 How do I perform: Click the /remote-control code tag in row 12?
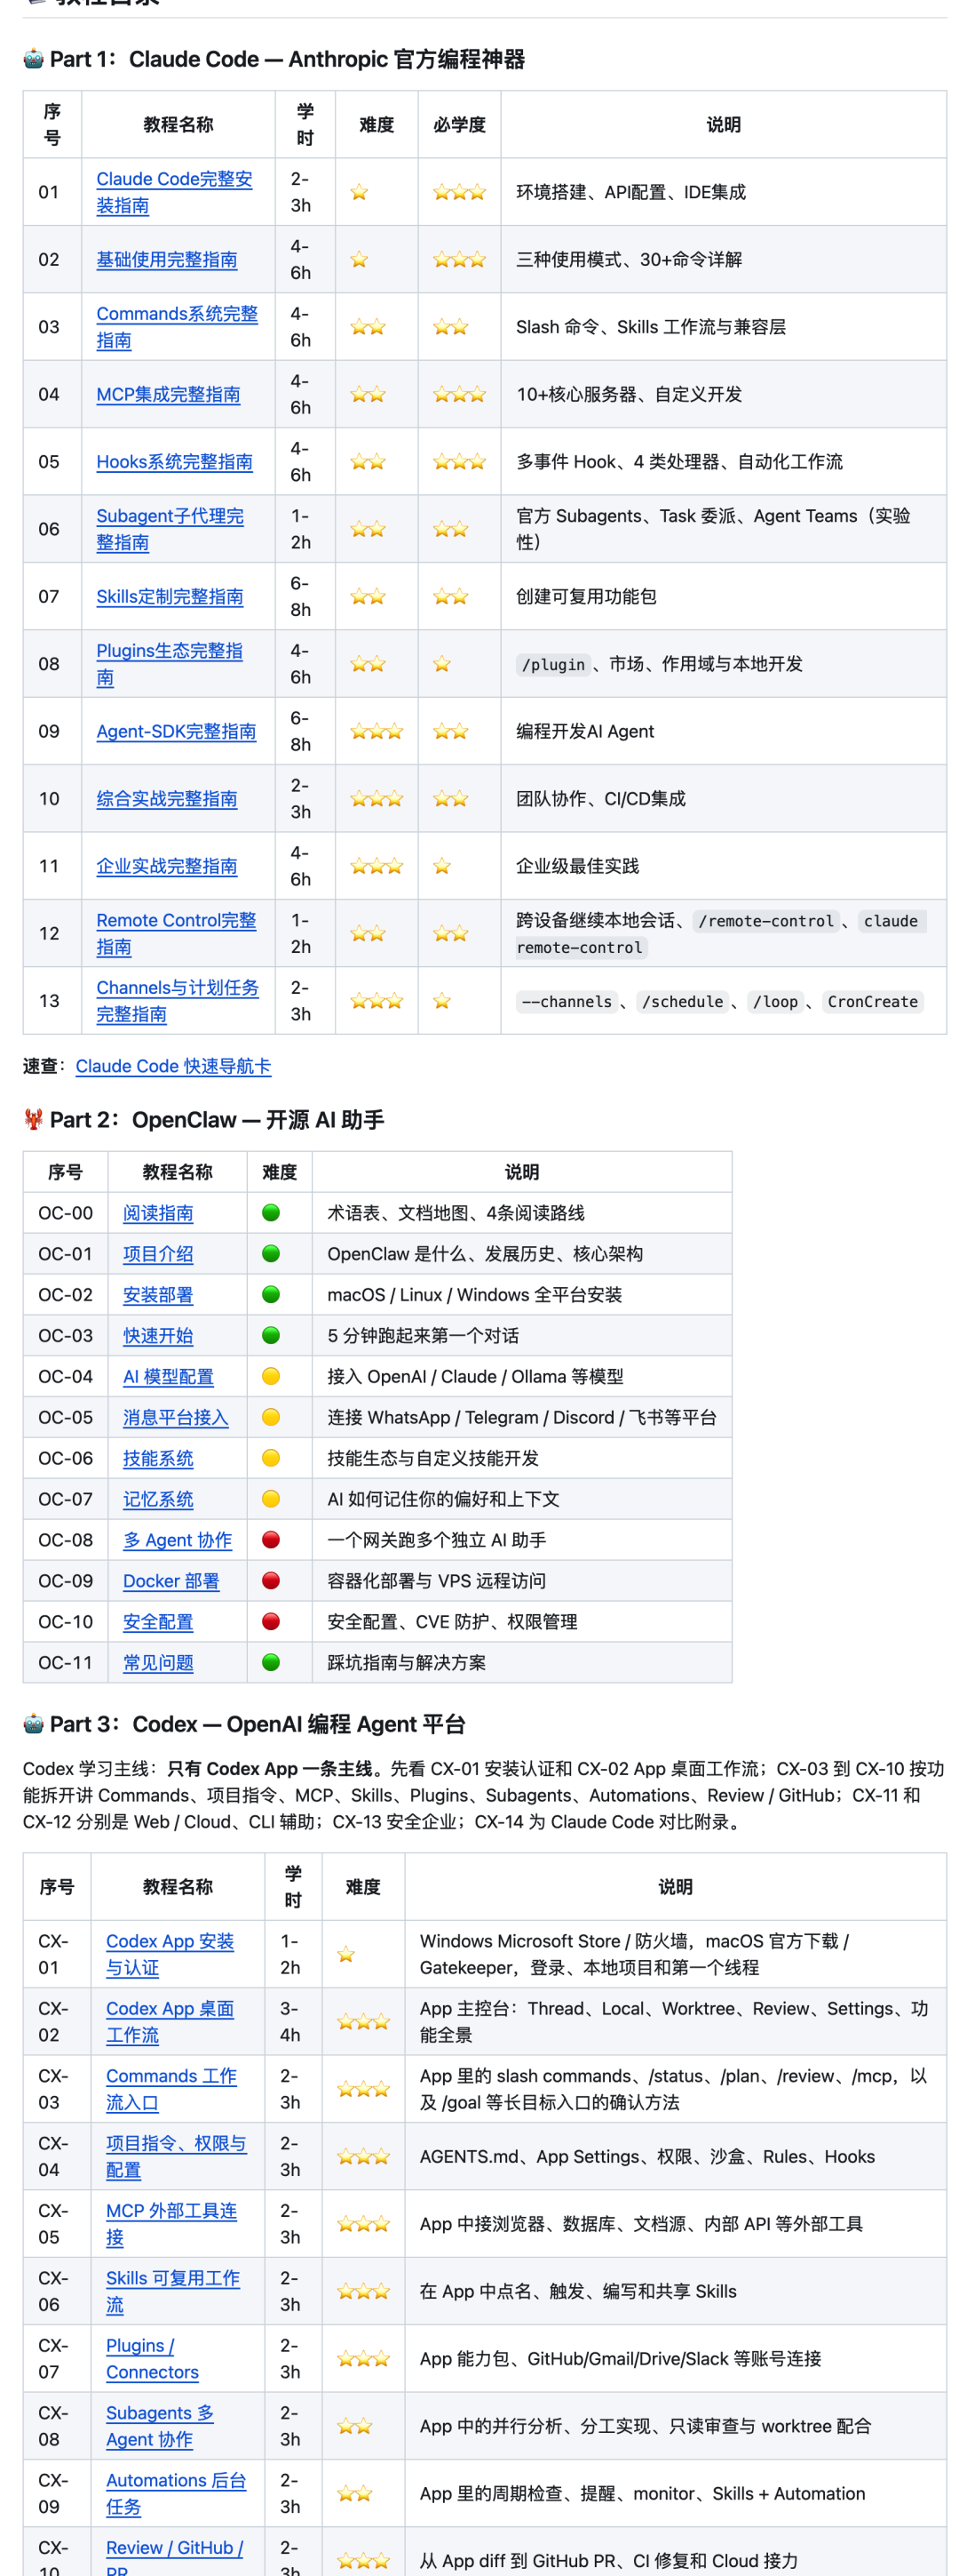pos(765,920)
